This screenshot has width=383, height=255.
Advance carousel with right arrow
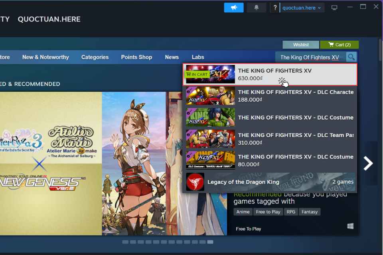point(368,163)
